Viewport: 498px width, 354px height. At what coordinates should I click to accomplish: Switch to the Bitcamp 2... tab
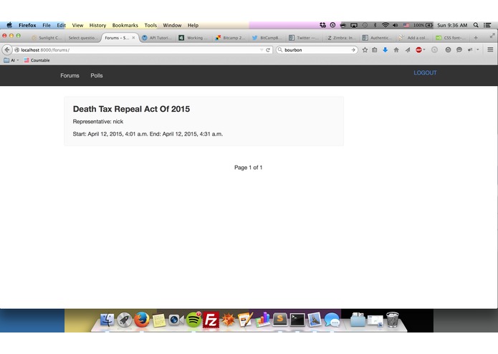(231, 38)
